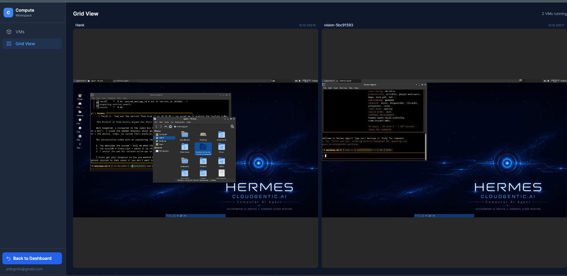Open Terminal menu in vision VM window
Image resolution: width=567 pixels, height=276 pixels.
343,88
